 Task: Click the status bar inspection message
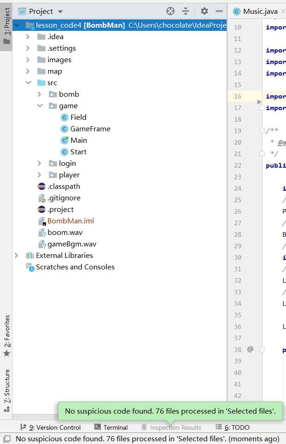click(x=147, y=438)
